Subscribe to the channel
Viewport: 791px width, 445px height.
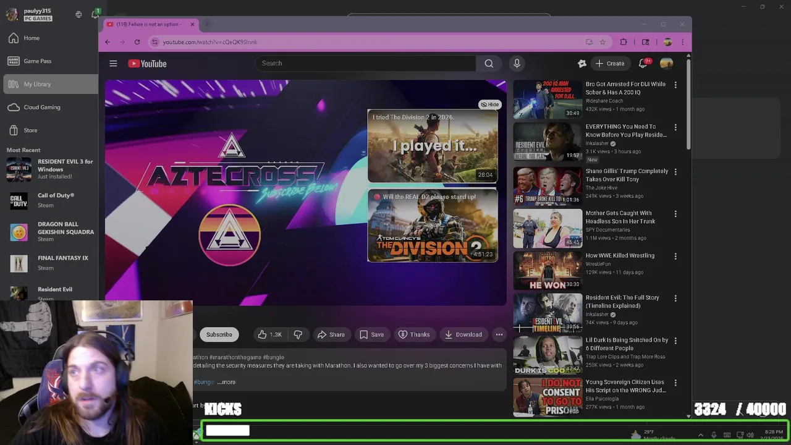219,334
